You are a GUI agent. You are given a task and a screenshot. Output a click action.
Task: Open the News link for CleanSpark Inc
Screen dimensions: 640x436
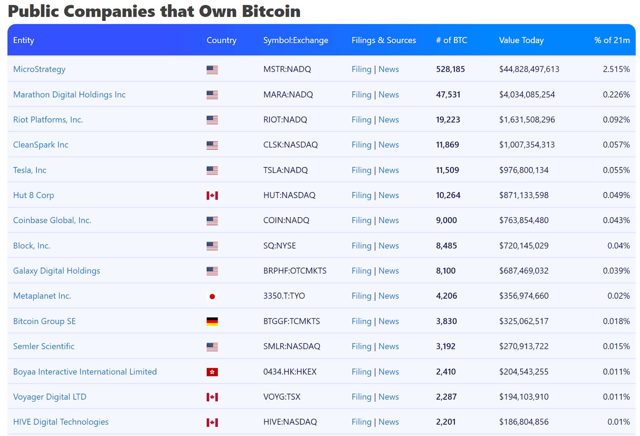(x=388, y=145)
